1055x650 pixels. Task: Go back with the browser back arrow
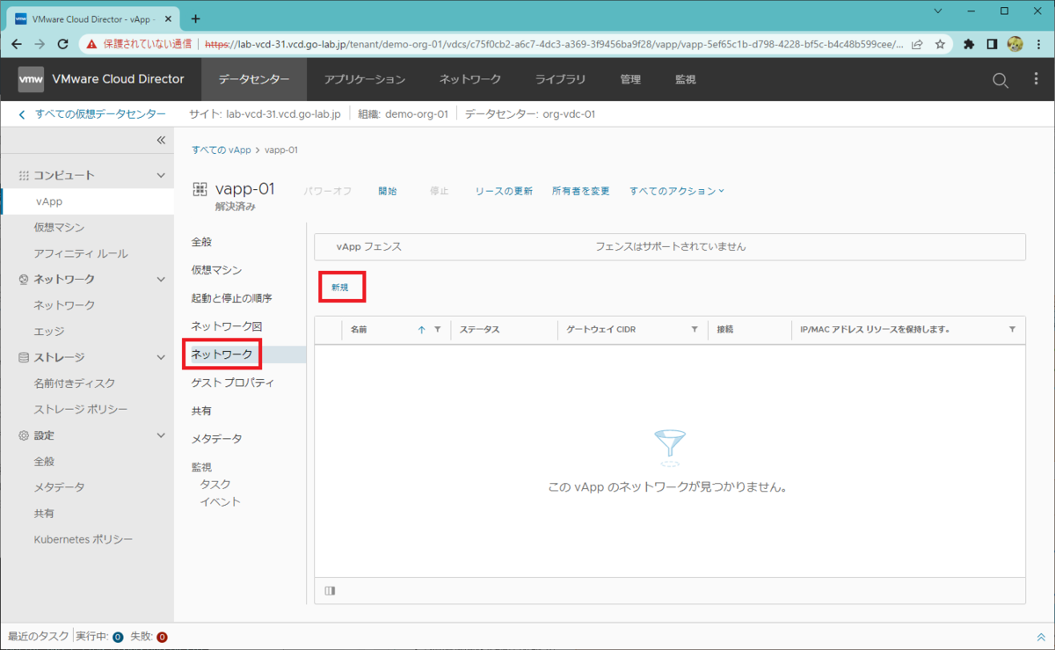[x=17, y=43]
